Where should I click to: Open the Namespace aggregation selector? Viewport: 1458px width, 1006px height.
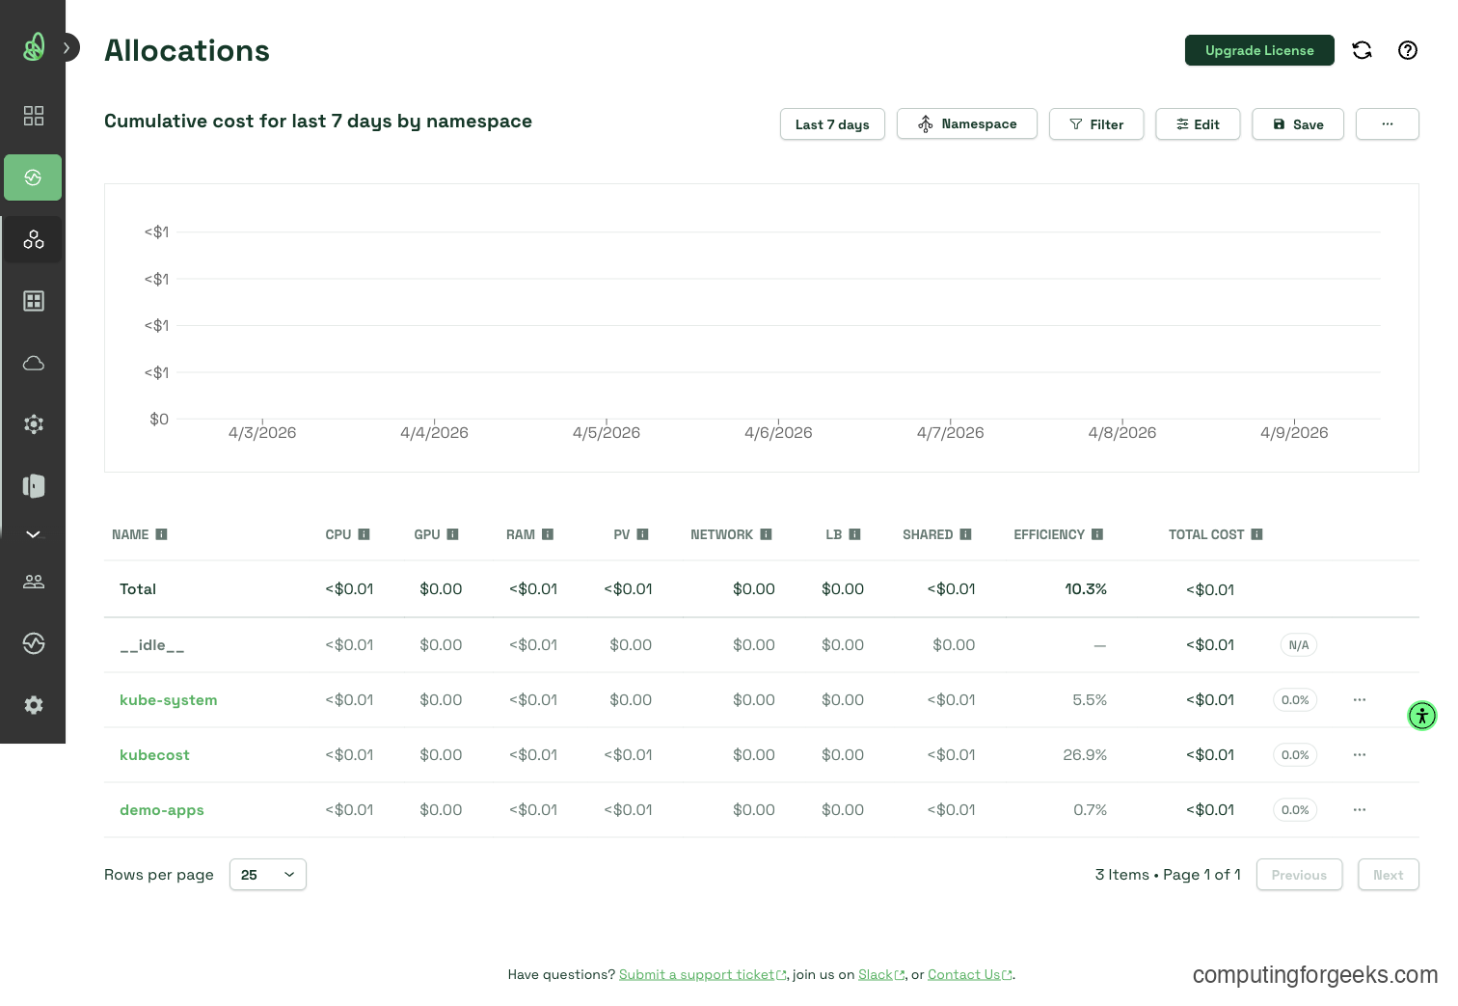966,123
